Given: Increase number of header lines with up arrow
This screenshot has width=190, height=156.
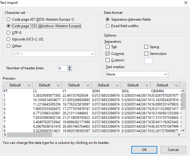Looking at the screenshot, I should click(70, 67).
